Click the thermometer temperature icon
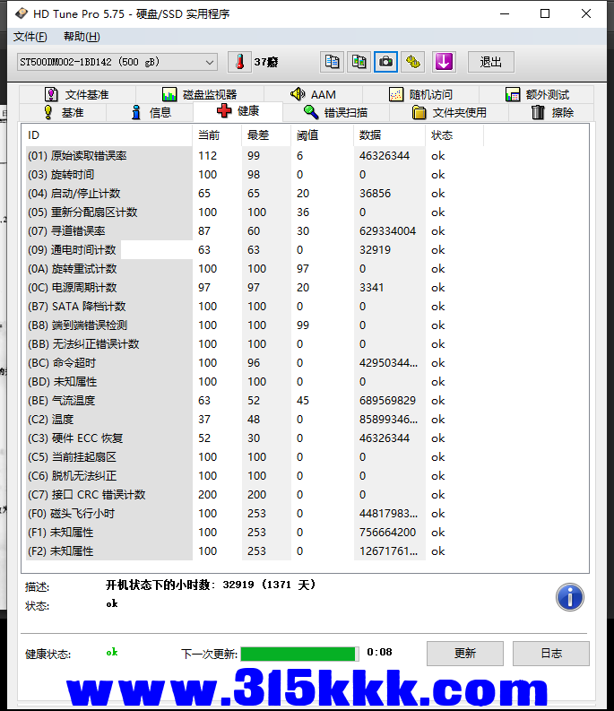The width and height of the screenshot is (614, 711). 239,62
